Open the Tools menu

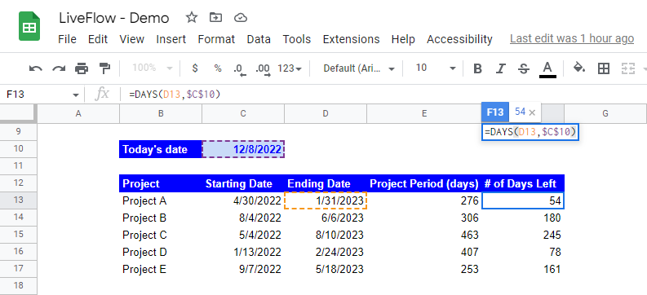point(297,39)
